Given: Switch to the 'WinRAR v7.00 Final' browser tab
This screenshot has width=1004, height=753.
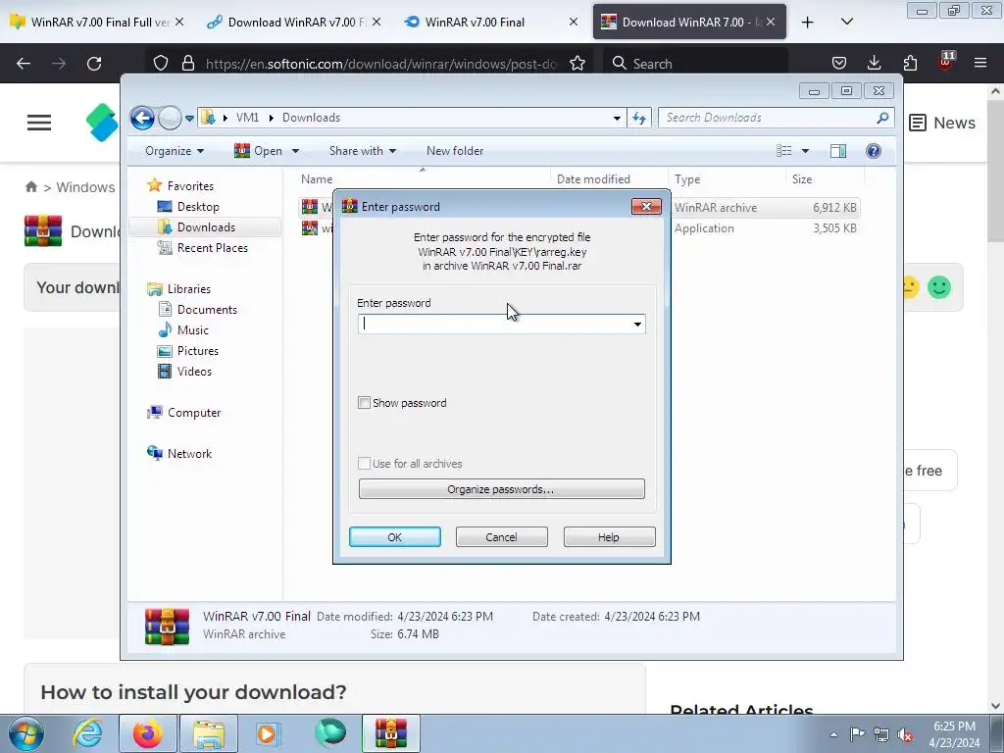Looking at the screenshot, I should [x=476, y=22].
